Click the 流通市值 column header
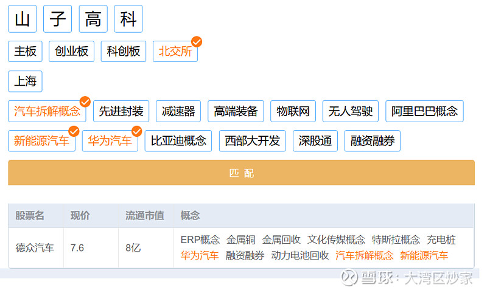Screen dimensions: 487x293 (x=145, y=215)
